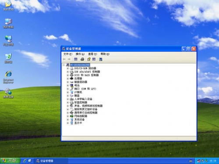Click the green card icon for 网络适配器

[71, 116]
